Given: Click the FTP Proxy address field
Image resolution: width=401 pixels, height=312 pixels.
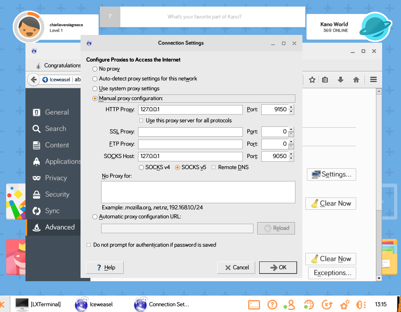Looking at the screenshot, I should 190,144.
